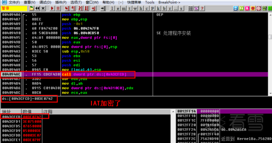Click the Step over toolbar icon
This screenshot has height=143, width=272.
pos(73,8)
